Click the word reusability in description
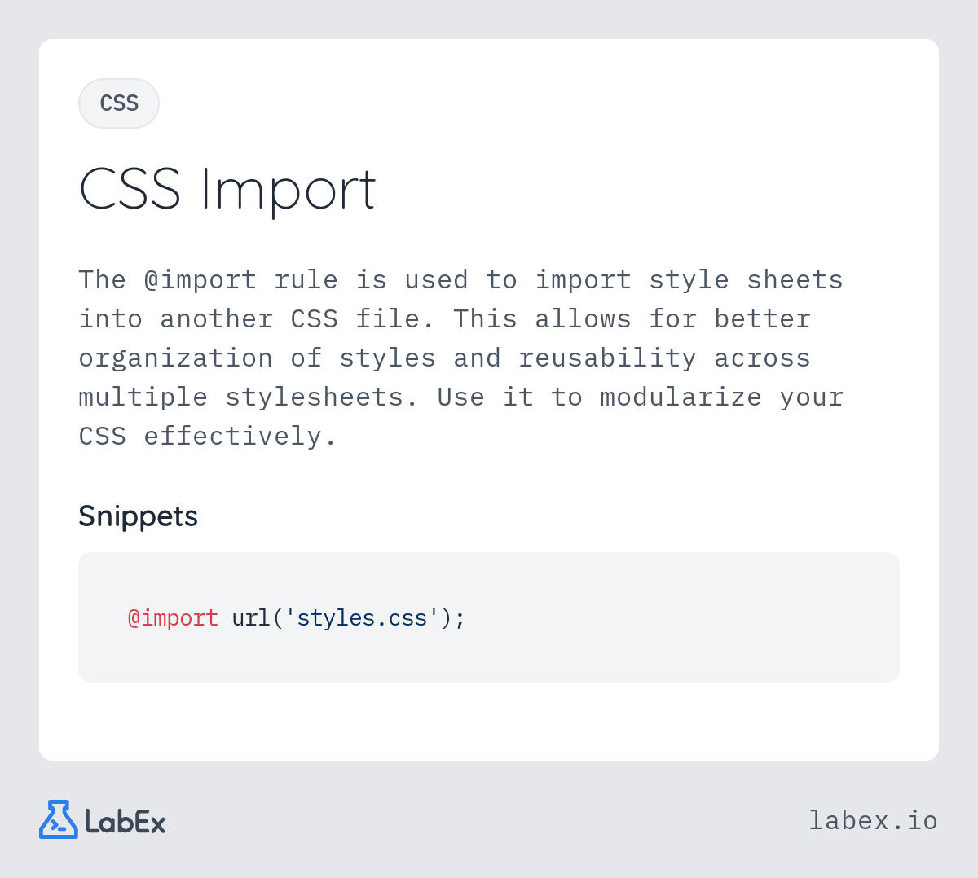Image resolution: width=978 pixels, height=878 pixels. (x=607, y=358)
